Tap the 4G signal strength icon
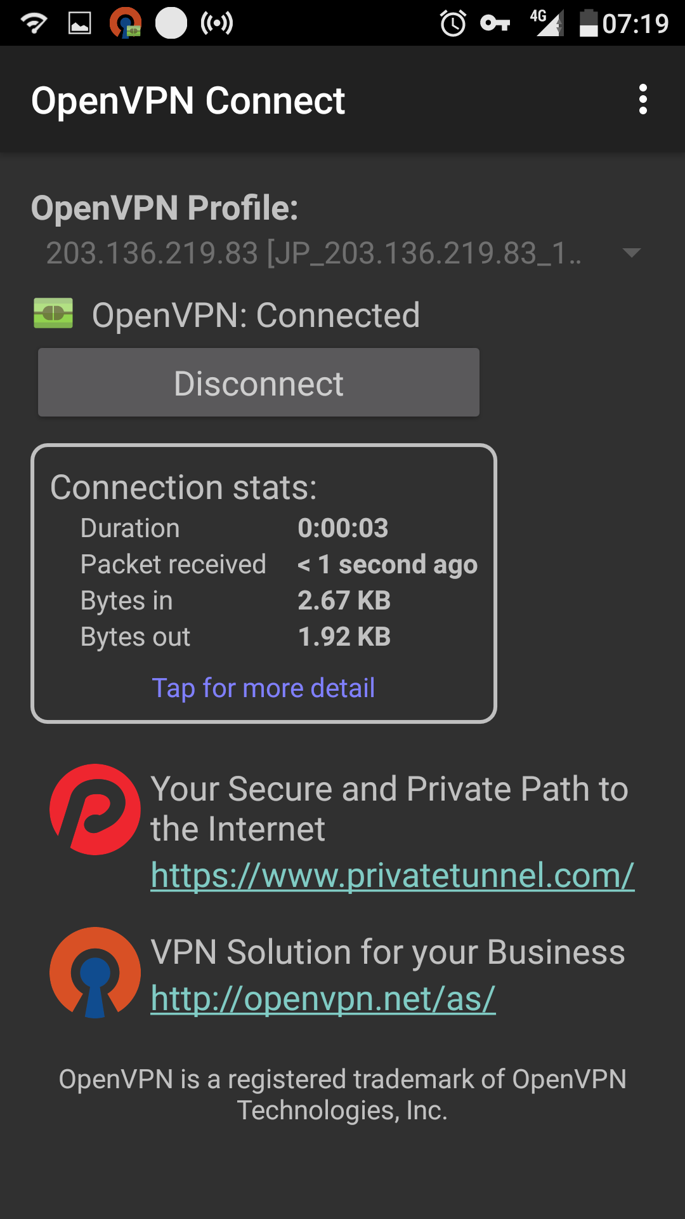The image size is (685, 1219). [x=547, y=23]
